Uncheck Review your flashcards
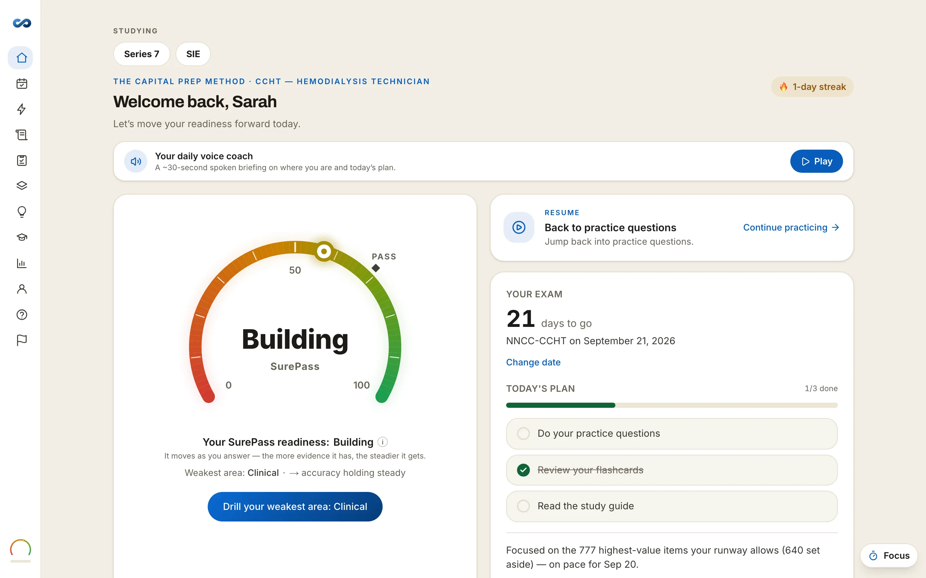The height and width of the screenshot is (578, 926). [523, 470]
